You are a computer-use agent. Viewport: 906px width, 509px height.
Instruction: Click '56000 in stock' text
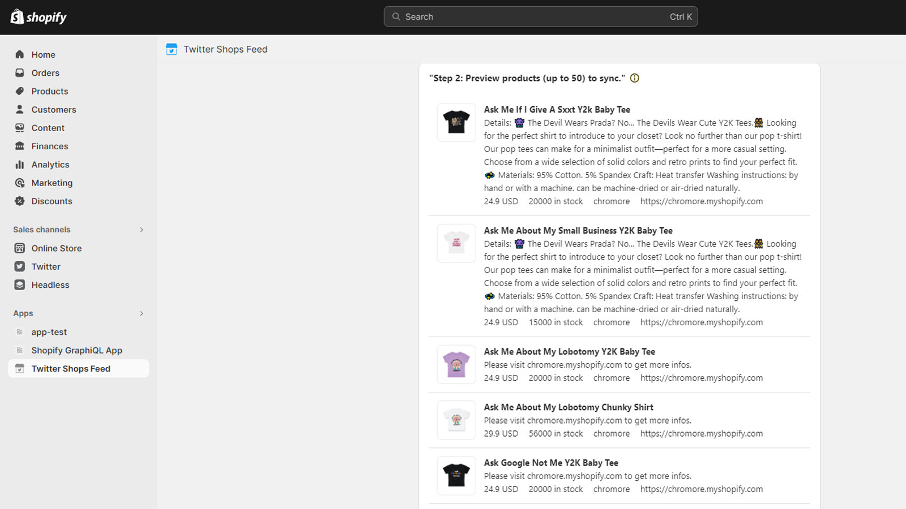pyautogui.click(x=556, y=434)
